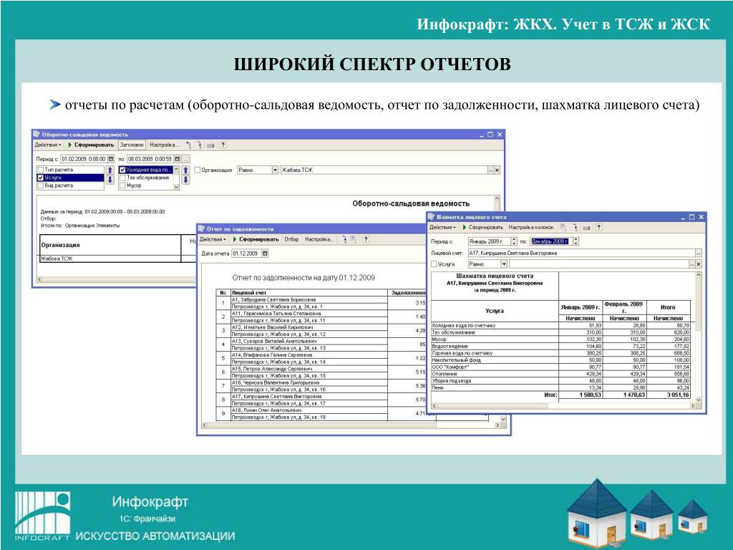The width and height of the screenshot is (733, 550).
Task: Move Услуги grouping down with arrow
Action: pyautogui.click(x=110, y=180)
